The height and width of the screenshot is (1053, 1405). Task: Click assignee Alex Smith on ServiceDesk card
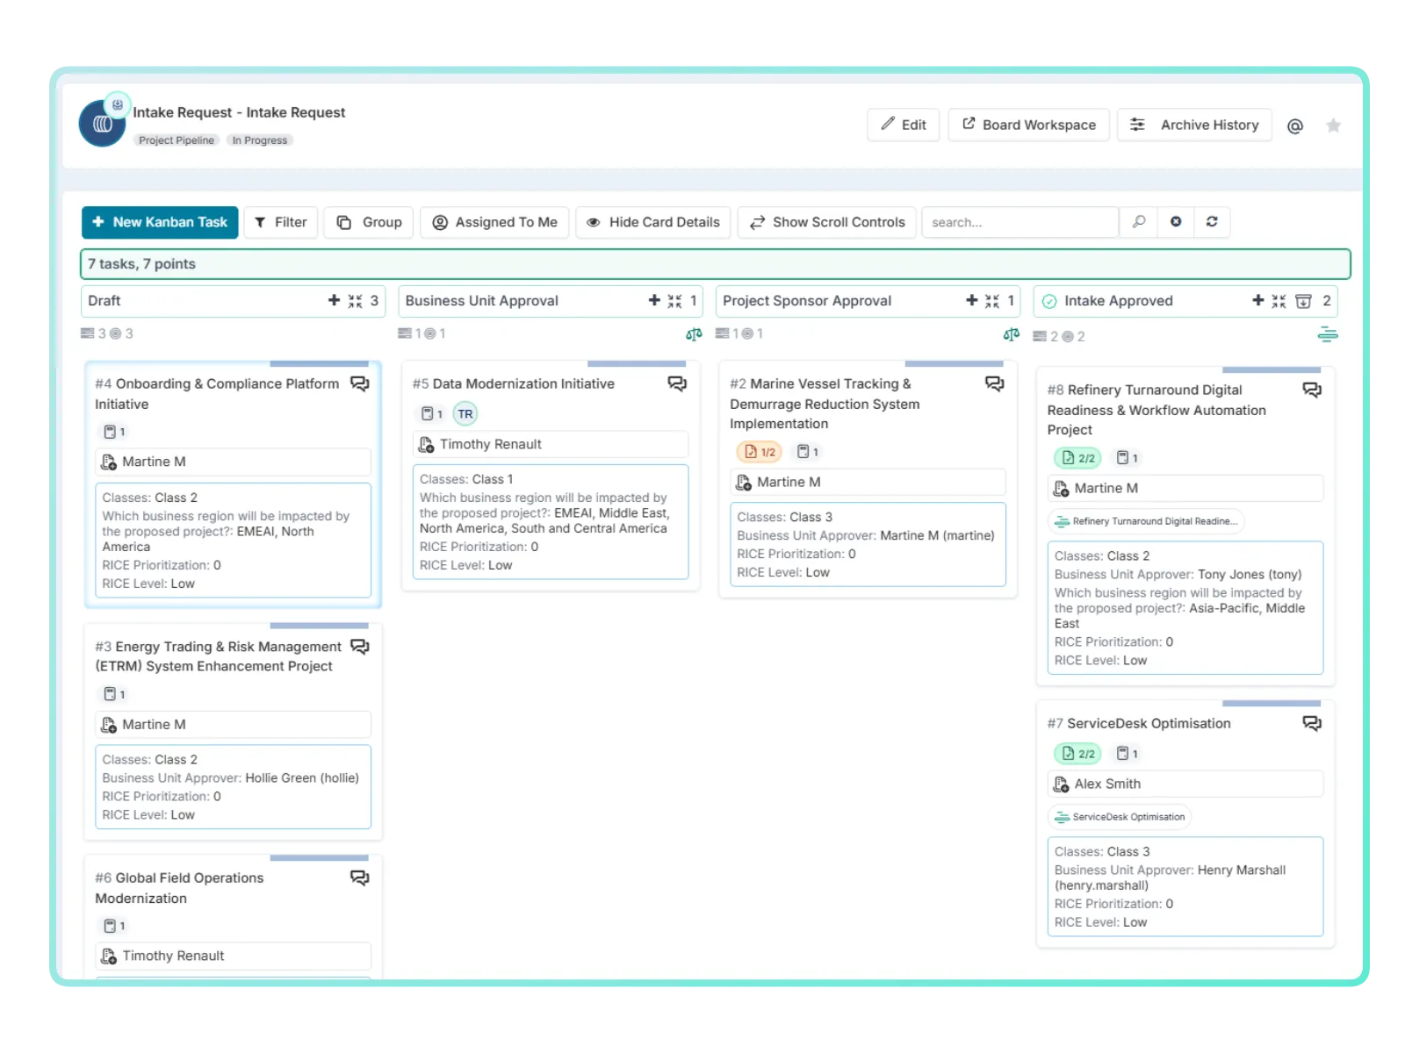point(1185,784)
